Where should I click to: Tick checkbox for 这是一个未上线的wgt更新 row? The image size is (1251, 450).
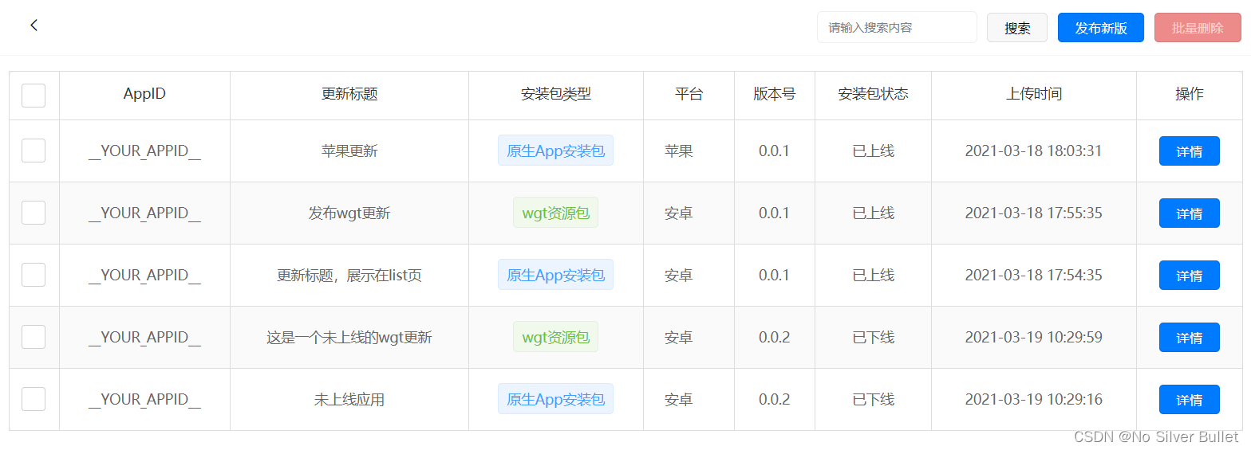point(34,337)
